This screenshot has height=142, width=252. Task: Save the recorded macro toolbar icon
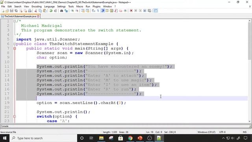point(150,11)
